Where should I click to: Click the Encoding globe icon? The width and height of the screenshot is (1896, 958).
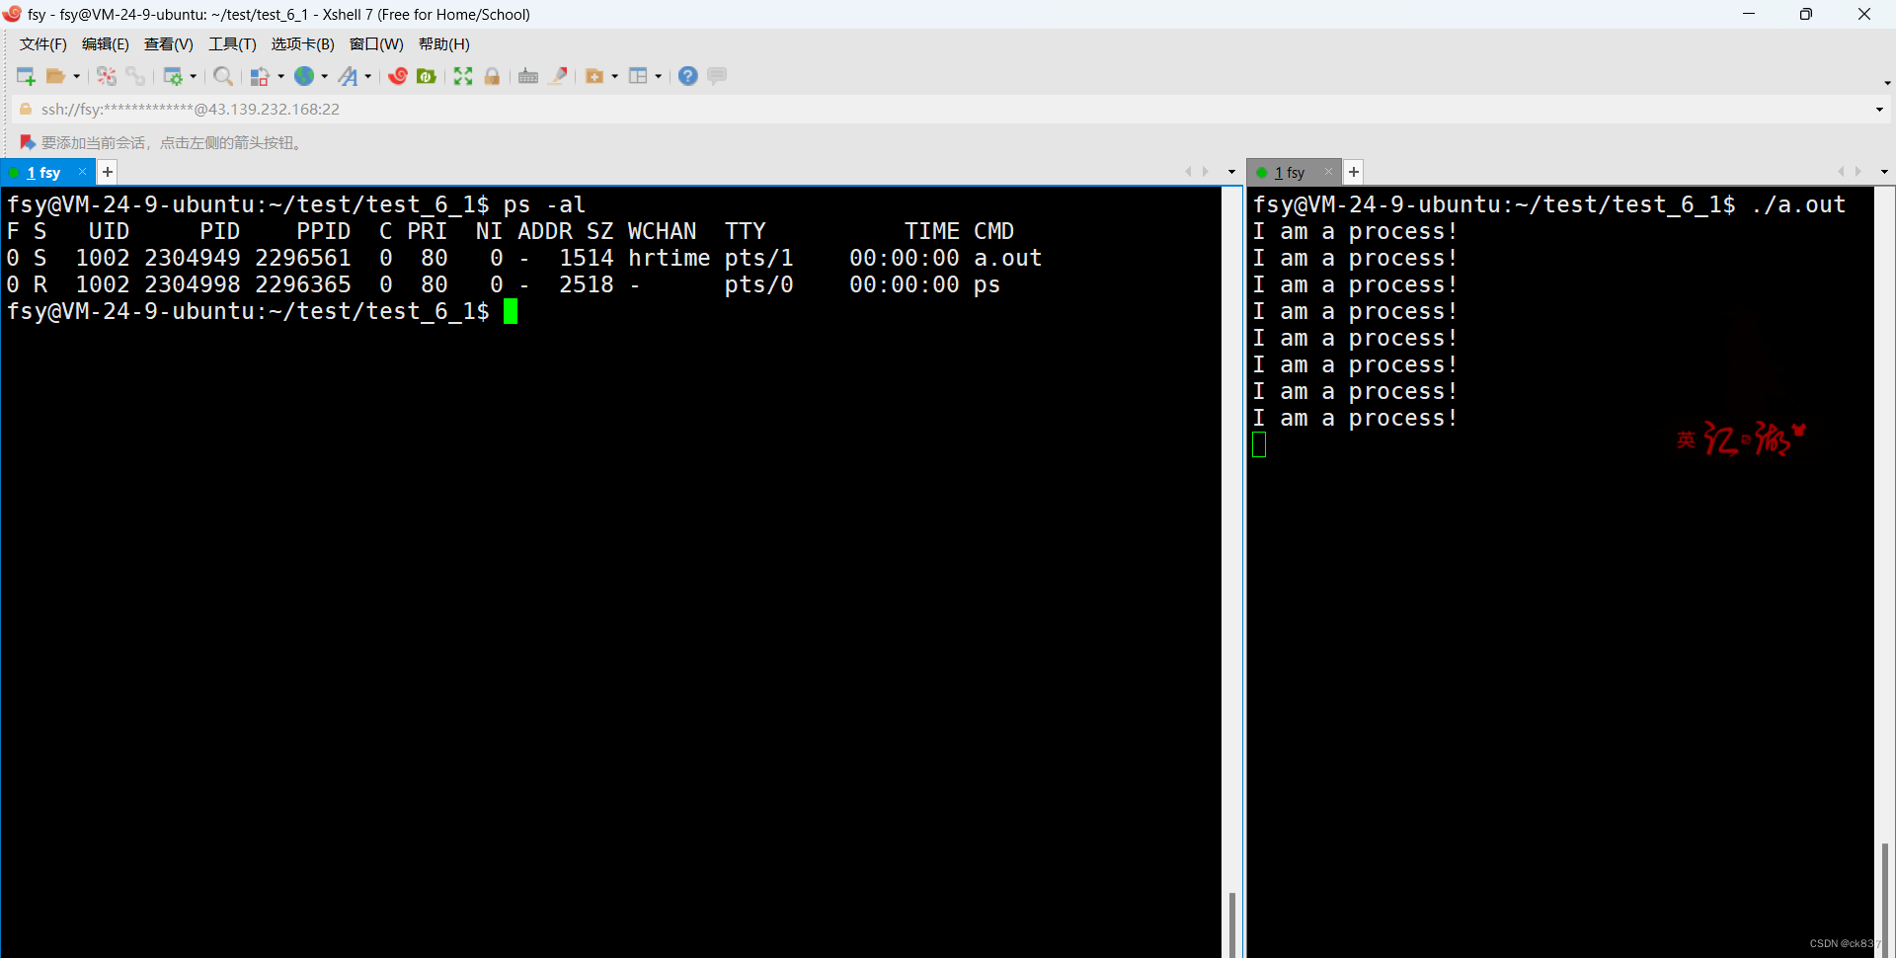pos(304,76)
